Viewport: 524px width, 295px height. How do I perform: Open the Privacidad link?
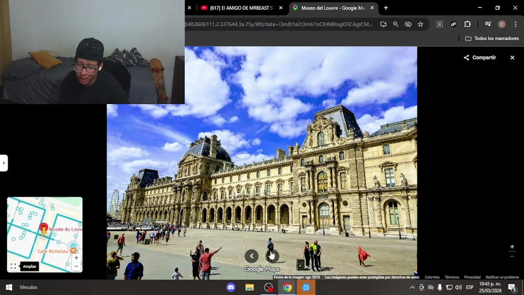pos(472,277)
